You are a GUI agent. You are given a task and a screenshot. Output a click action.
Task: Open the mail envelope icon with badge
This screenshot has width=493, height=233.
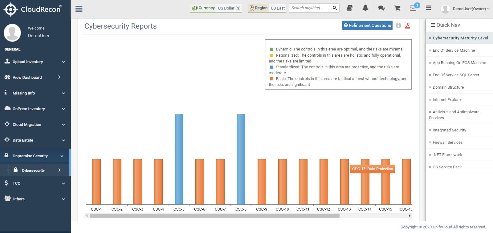pyautogui.click(x=414, y=8)
